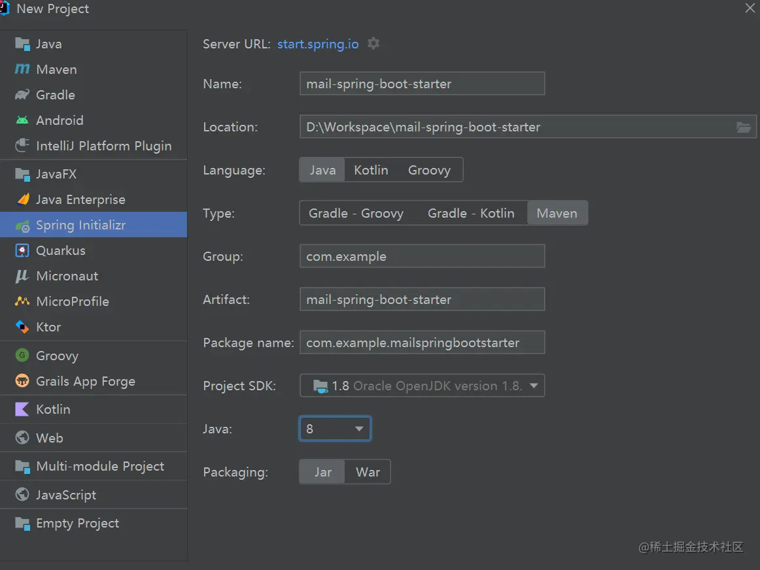This screenshot has width=760, height=570.
Task: Click the Grails App Forge icon
Action: 22,380
